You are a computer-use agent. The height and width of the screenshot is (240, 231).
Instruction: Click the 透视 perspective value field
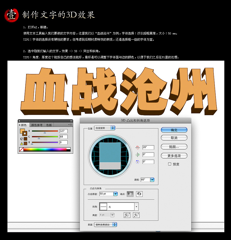coord(145,180)
